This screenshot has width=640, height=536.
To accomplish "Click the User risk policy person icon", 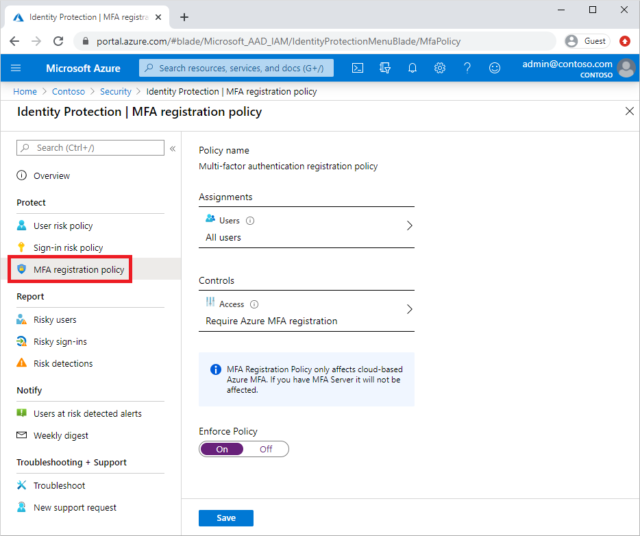I will [x=22, y=226].
